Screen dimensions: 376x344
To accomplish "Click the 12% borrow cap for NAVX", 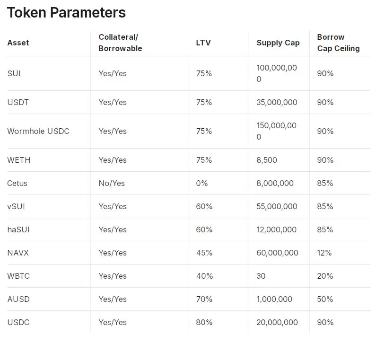I will coord(324,253).
